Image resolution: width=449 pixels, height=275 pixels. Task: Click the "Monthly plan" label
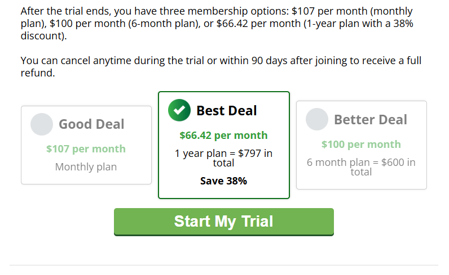pyautogui.click(x=86, y=167)
